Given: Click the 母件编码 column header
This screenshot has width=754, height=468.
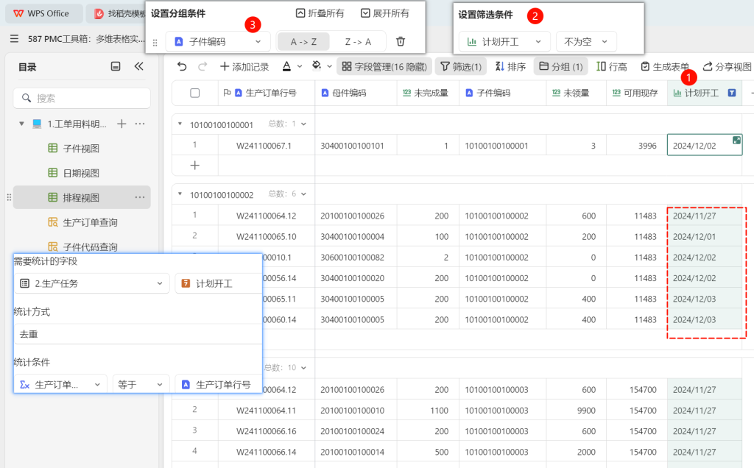Looking at the screenshot, I should [356, 93].
